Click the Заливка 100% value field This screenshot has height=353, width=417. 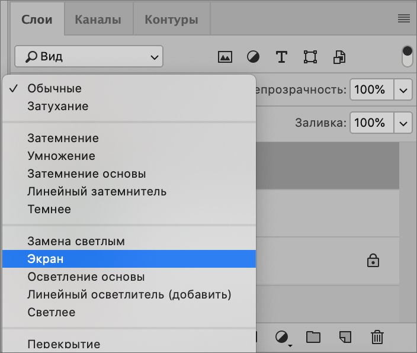point(371,123)
